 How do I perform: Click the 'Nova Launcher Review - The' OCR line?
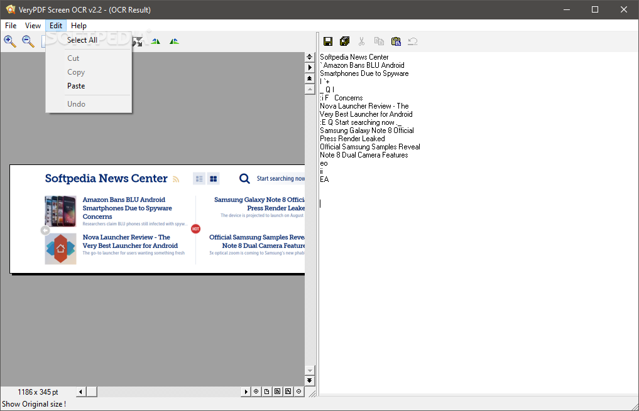364,106
